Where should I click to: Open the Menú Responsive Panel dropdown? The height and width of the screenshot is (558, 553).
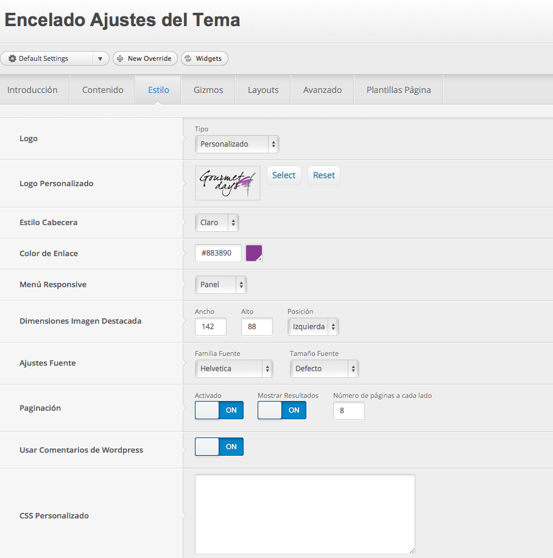tap(220, 285)
